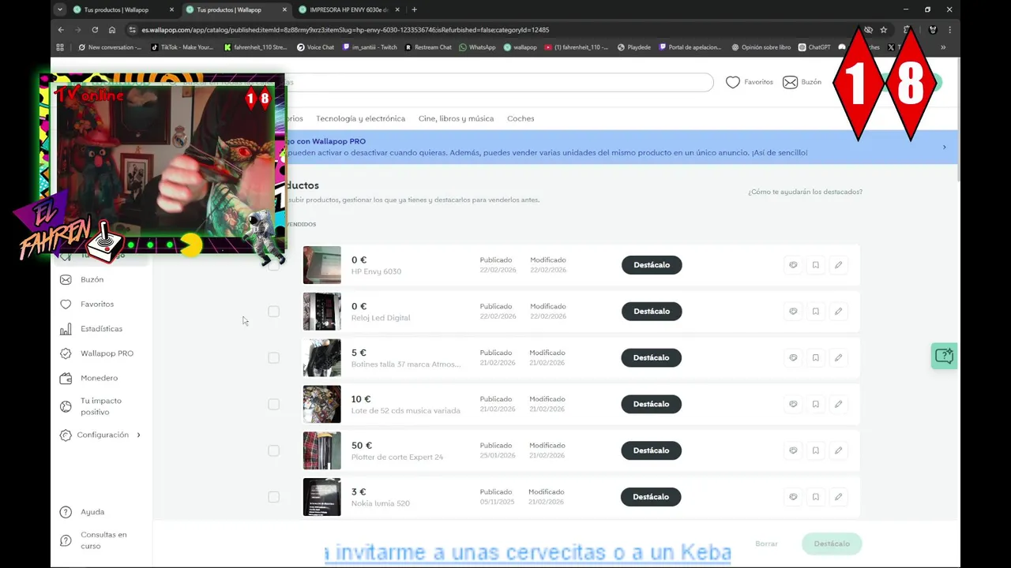Reload the page in the browser toolbar
This screenshot has width=1011, height=568.
coord(95,30)
